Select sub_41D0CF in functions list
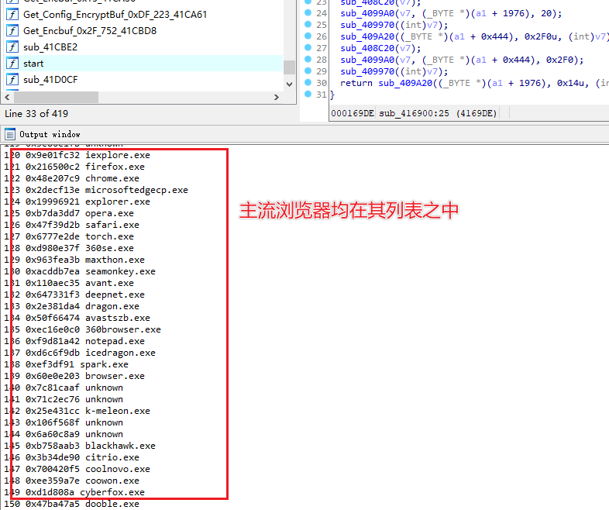This screenshot has height=510, width=609. [50, 80]
